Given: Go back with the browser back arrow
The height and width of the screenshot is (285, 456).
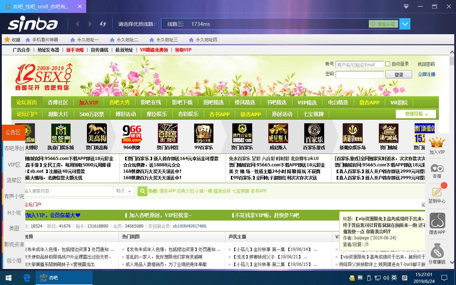Looking at the screenshot, I should [77, 24].
